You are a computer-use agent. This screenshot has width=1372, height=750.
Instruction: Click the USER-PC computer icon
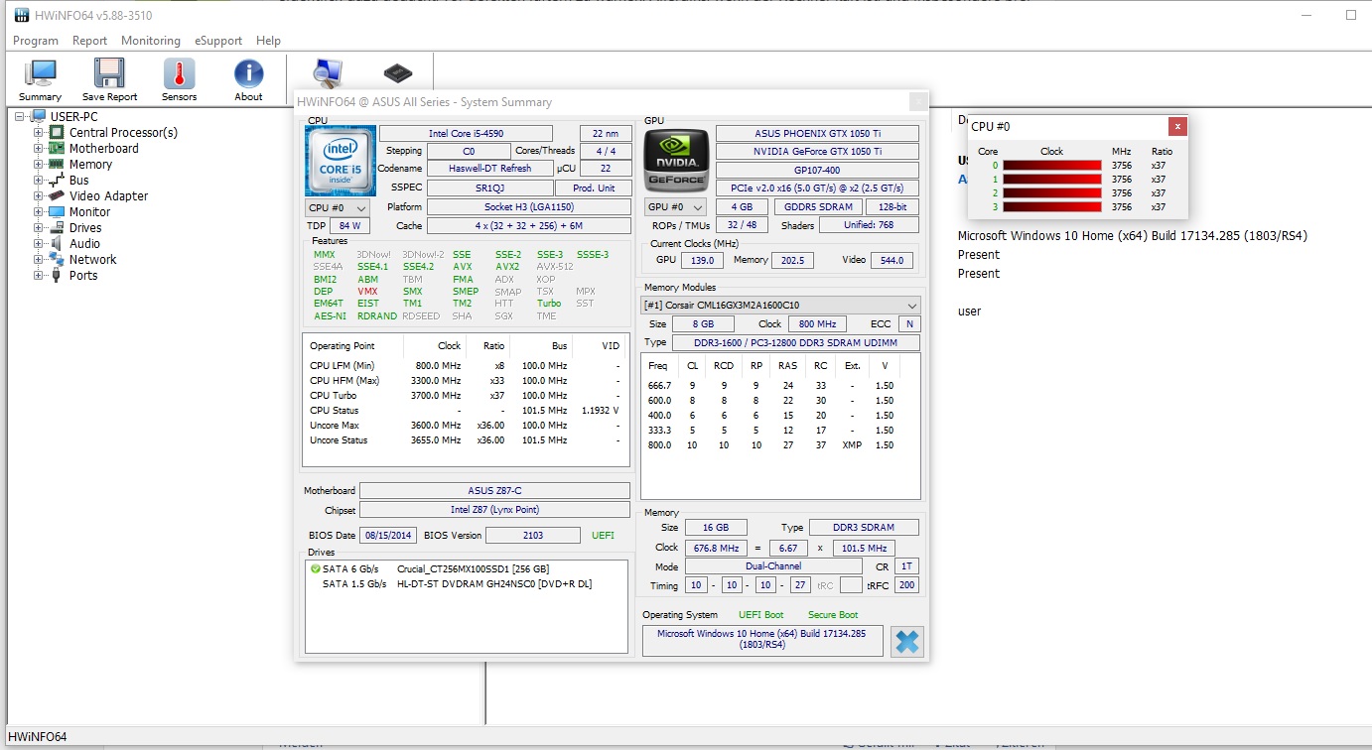pyautogui.click(x=39, y=116)
